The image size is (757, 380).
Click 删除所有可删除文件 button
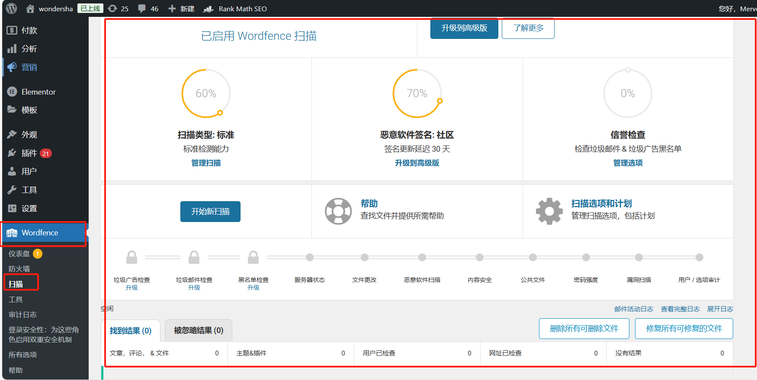(584, 329)
